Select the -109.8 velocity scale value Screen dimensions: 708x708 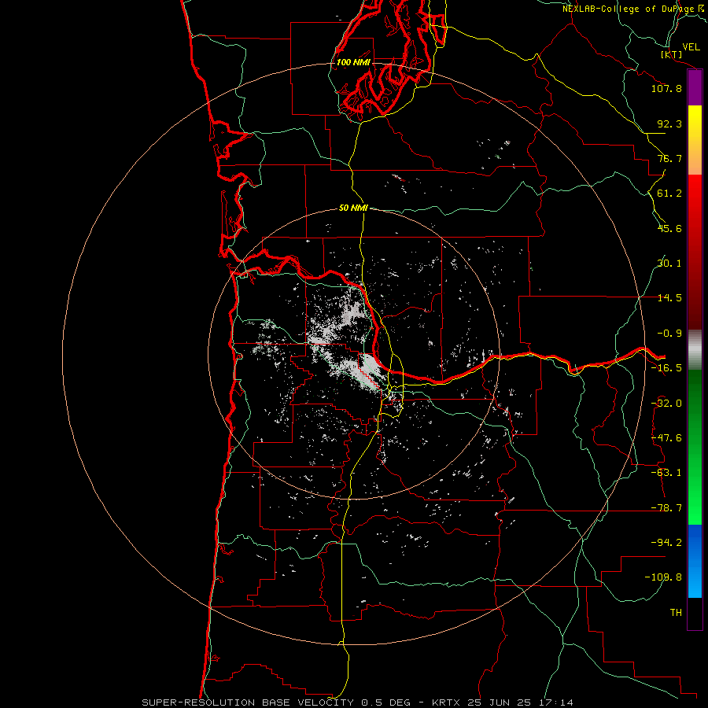pos(663,577)
